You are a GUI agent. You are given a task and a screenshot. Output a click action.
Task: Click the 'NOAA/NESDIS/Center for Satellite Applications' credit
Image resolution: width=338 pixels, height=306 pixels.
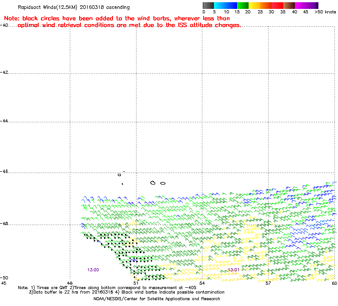pyautogui.click(x=157, y=299)
